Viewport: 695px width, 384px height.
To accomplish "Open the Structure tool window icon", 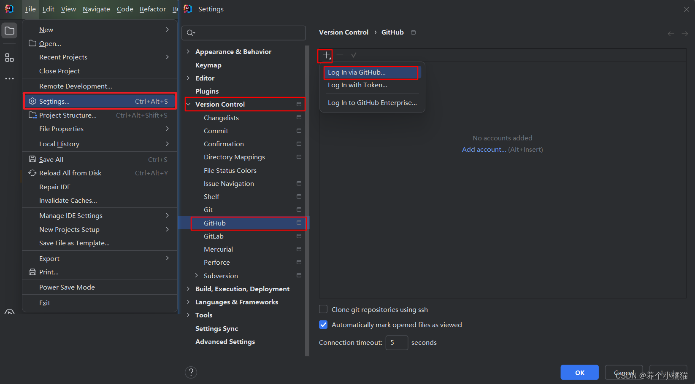I will [x=9, y=58].
